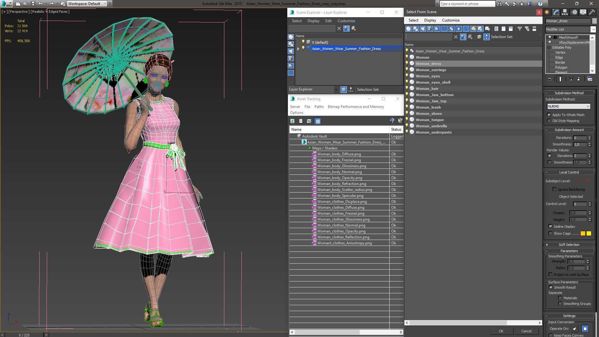Viewport: 599px width, 337px height.
Task: Clear search in Select From Scene
Action: tap(456, 37)
